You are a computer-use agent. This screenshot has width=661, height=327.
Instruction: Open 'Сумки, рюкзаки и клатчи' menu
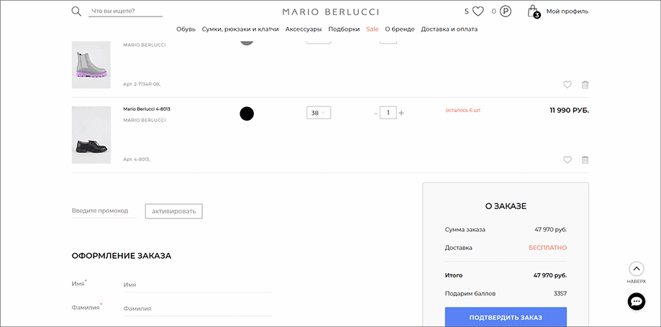(240, 29)
